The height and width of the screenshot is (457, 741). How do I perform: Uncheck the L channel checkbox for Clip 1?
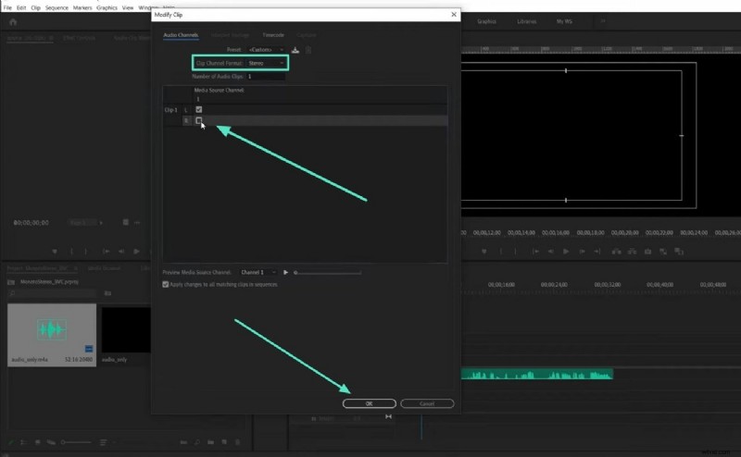tap(198, 110)
